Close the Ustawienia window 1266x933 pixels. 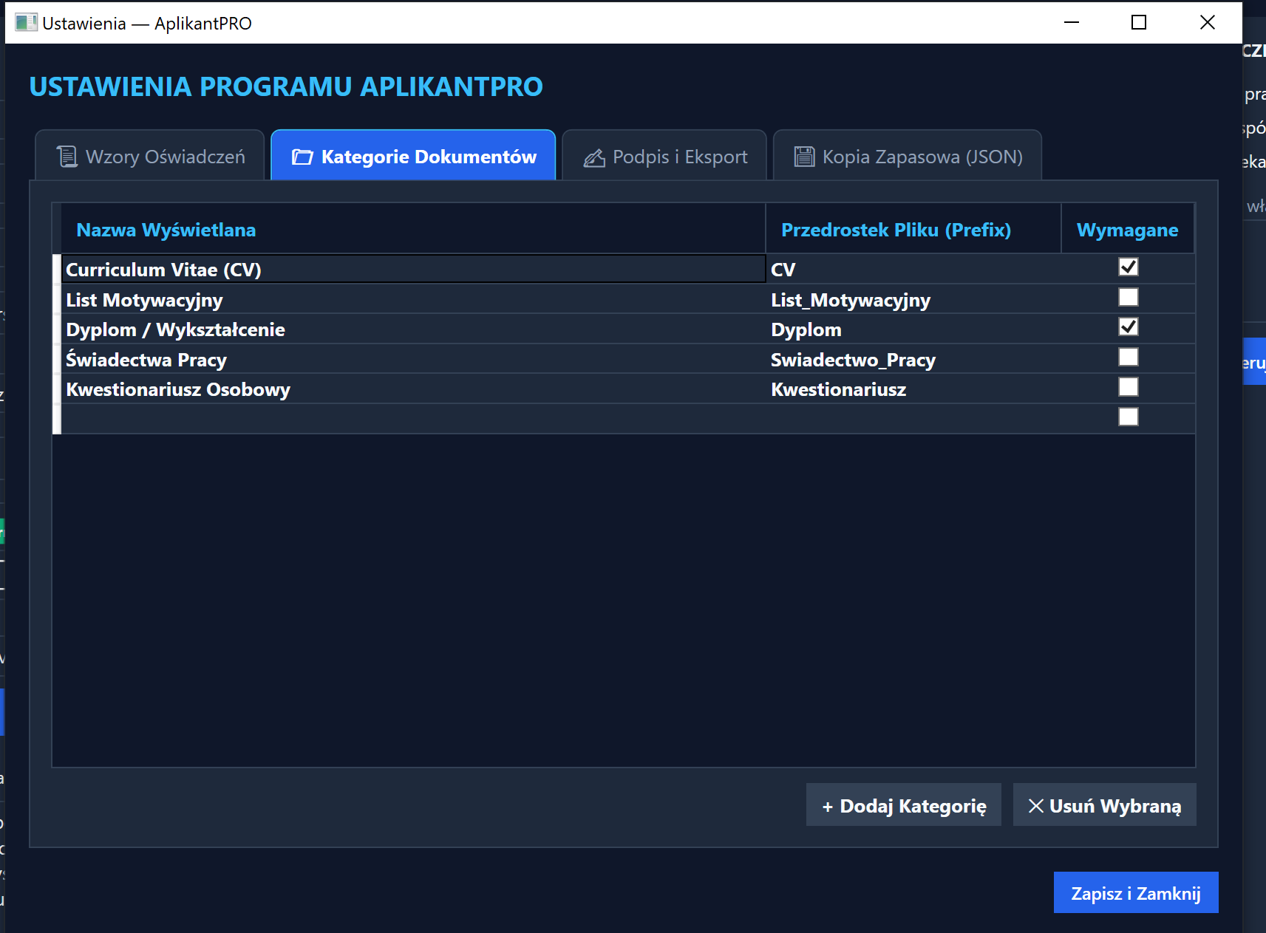(1208, 22)
